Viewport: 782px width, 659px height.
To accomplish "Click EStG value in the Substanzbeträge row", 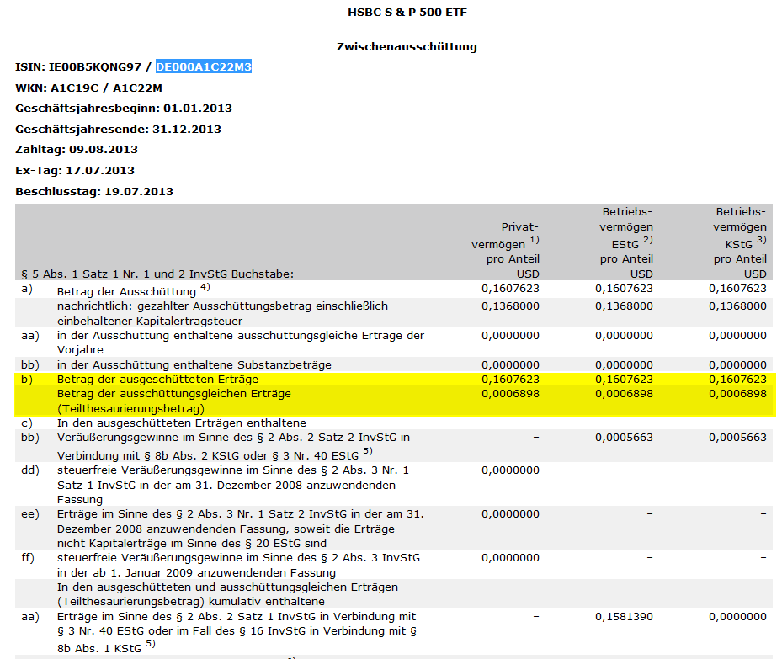I will pos(624,365).
